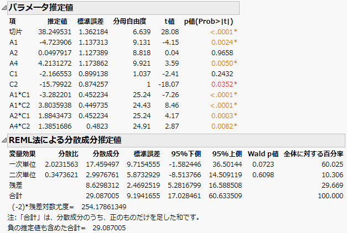Click the degrees of freedom 6.639
The height and width of the screenshot is (233, 347).
[x=142, y=32]
